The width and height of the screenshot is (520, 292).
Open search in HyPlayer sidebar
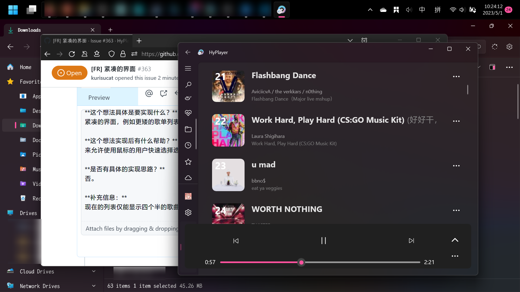point(188,85)
